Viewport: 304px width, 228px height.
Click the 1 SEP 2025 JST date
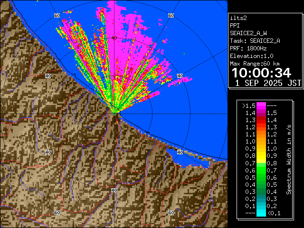(268, 83)
